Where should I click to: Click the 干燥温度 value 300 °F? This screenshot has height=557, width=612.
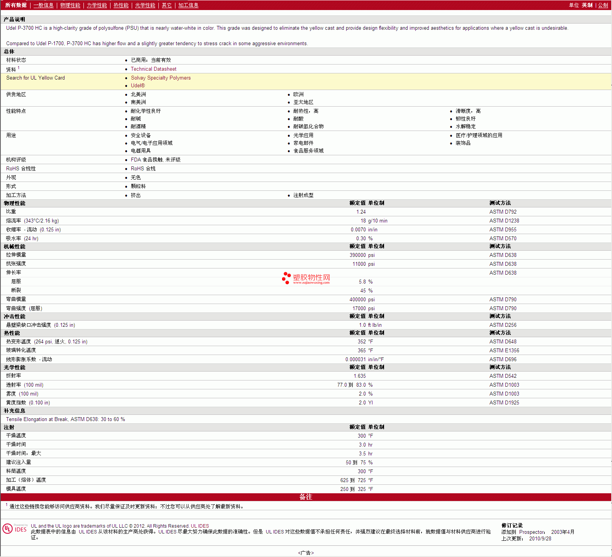[x=365, y=436]
